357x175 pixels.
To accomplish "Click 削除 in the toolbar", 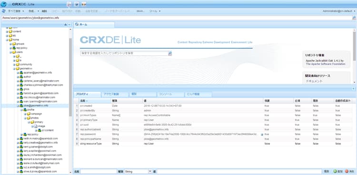I will tap(44, 11).
